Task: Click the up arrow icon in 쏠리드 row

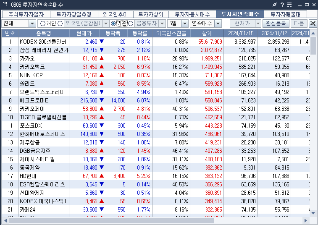Action: point(102,84)
